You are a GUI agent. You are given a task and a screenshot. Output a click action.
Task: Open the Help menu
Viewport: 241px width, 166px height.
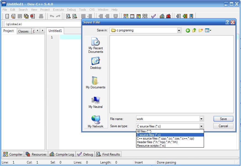(115, 10)
